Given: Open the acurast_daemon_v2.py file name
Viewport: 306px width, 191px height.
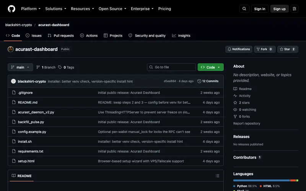Looking at the screenshot, I should (x=36, y=112).
